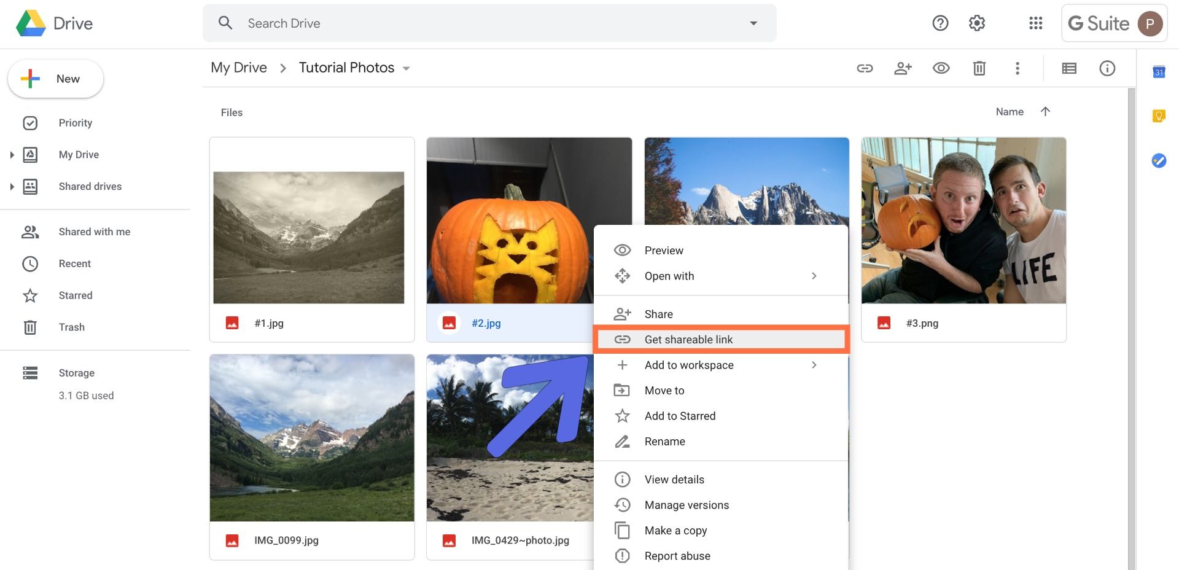Screen dimensions: 1179x570
Task: Open the help support icon
Action: tap(940, 23)
